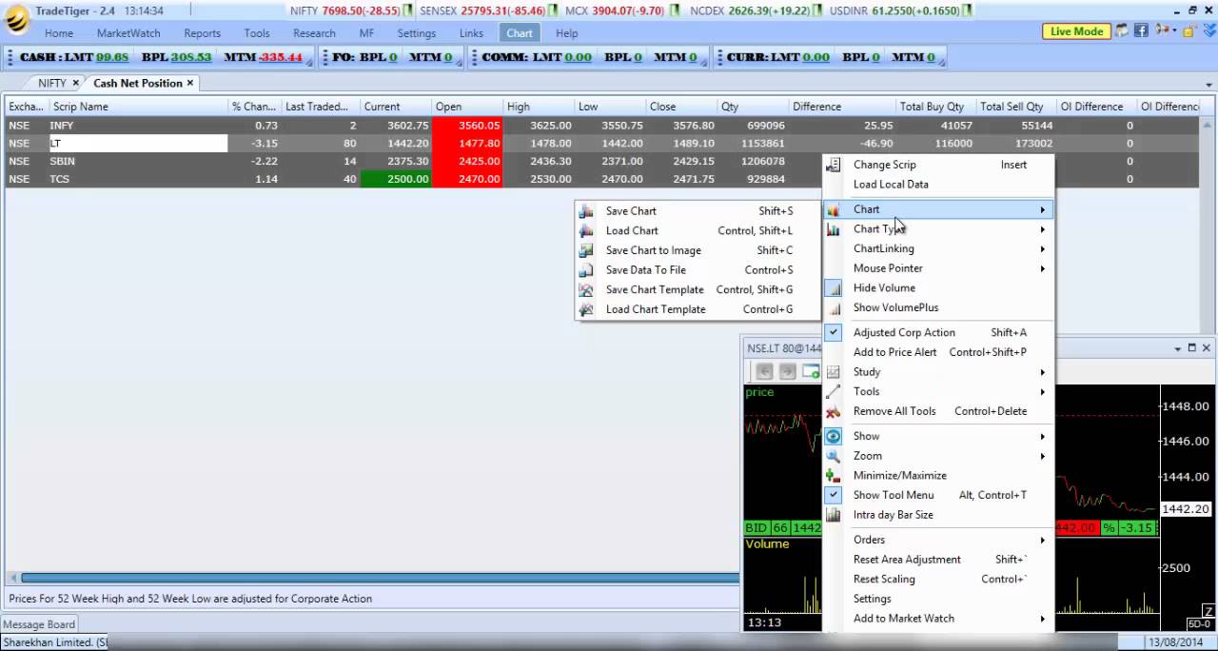The image size is (1218, 651).
Task: Choose Save Chart to Image
Action: pos(697,250)
